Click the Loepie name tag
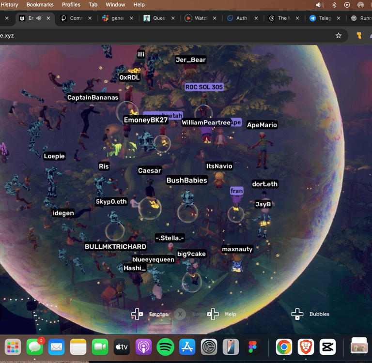This screenshot has width=372, height=363. tap(54, 156)
